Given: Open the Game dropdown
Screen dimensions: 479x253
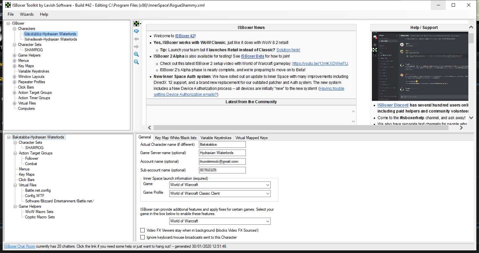Looking at the screenshot, I should pyautogui.click(x=220, y=185).
